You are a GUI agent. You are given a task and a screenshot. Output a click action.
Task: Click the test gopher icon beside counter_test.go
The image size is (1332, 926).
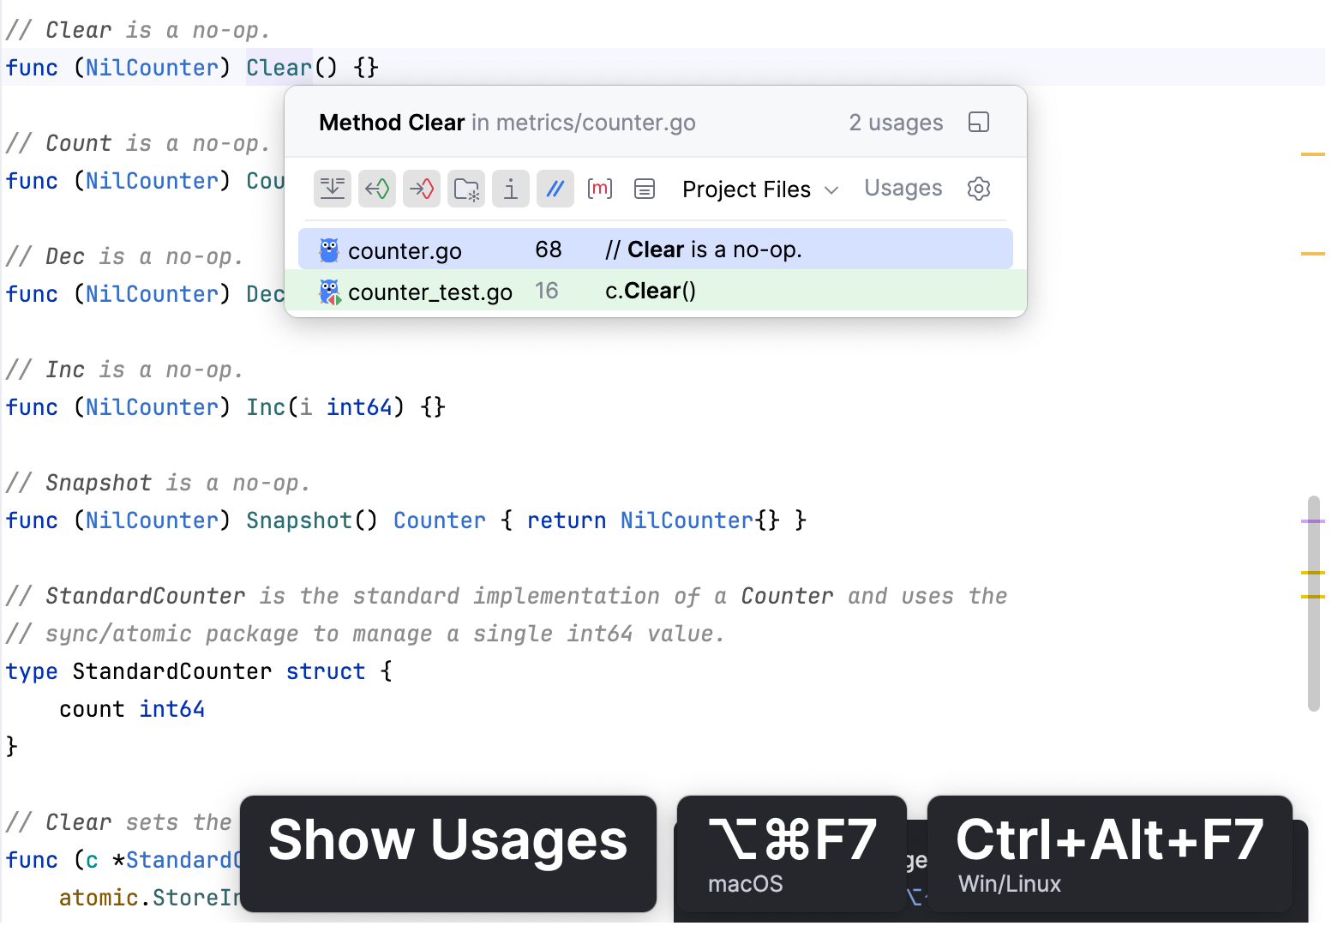(327, 292)
